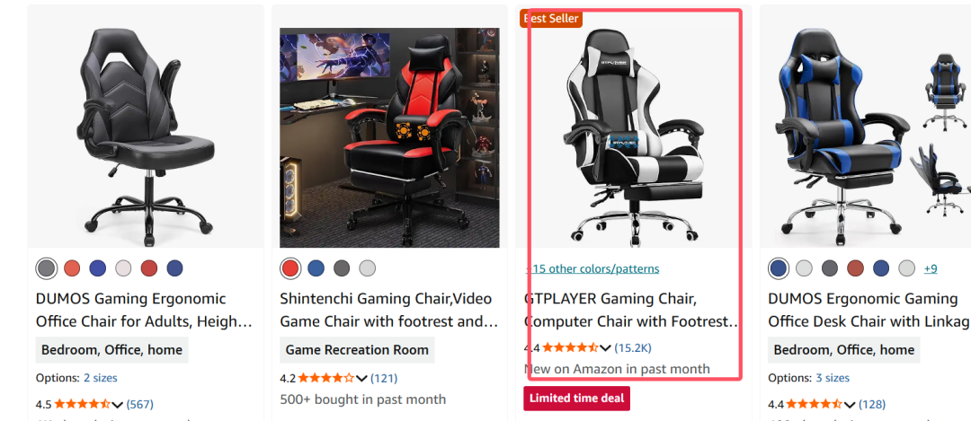Open the Best Seller badge on the GTPLAYER chair
This screenshot has height=421, width=971.
(550, 19)
